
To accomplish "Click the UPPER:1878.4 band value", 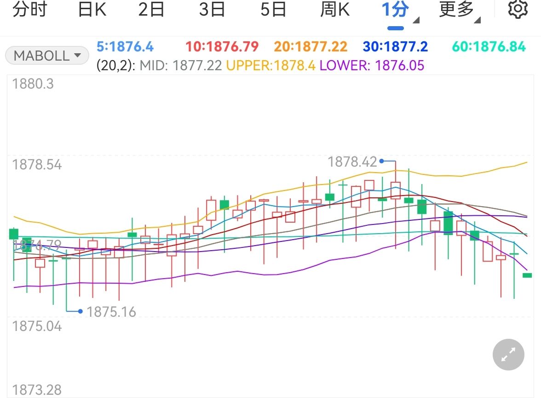I will (x=271, y=65).
